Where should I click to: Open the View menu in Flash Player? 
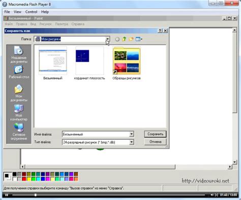click(x=17, y=12)
